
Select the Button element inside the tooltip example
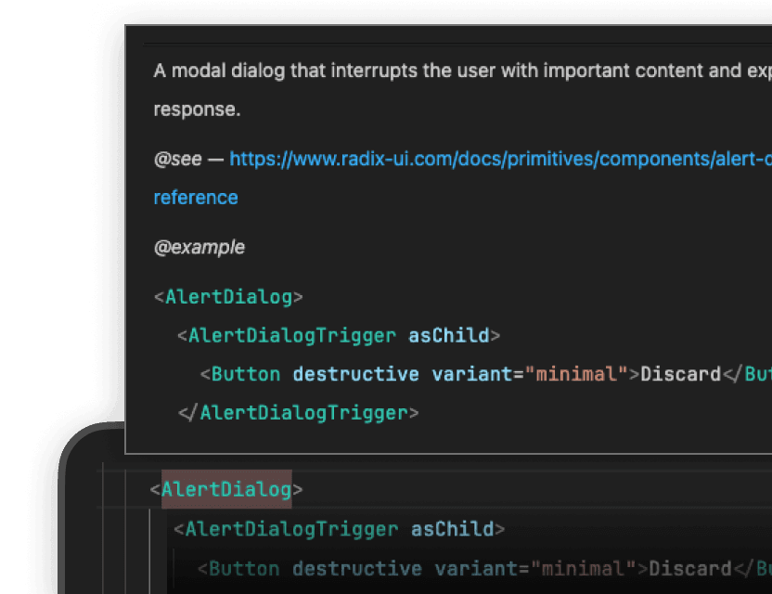[244, 374]
